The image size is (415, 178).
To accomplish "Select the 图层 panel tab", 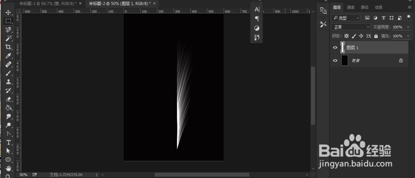I will (337, 7).
